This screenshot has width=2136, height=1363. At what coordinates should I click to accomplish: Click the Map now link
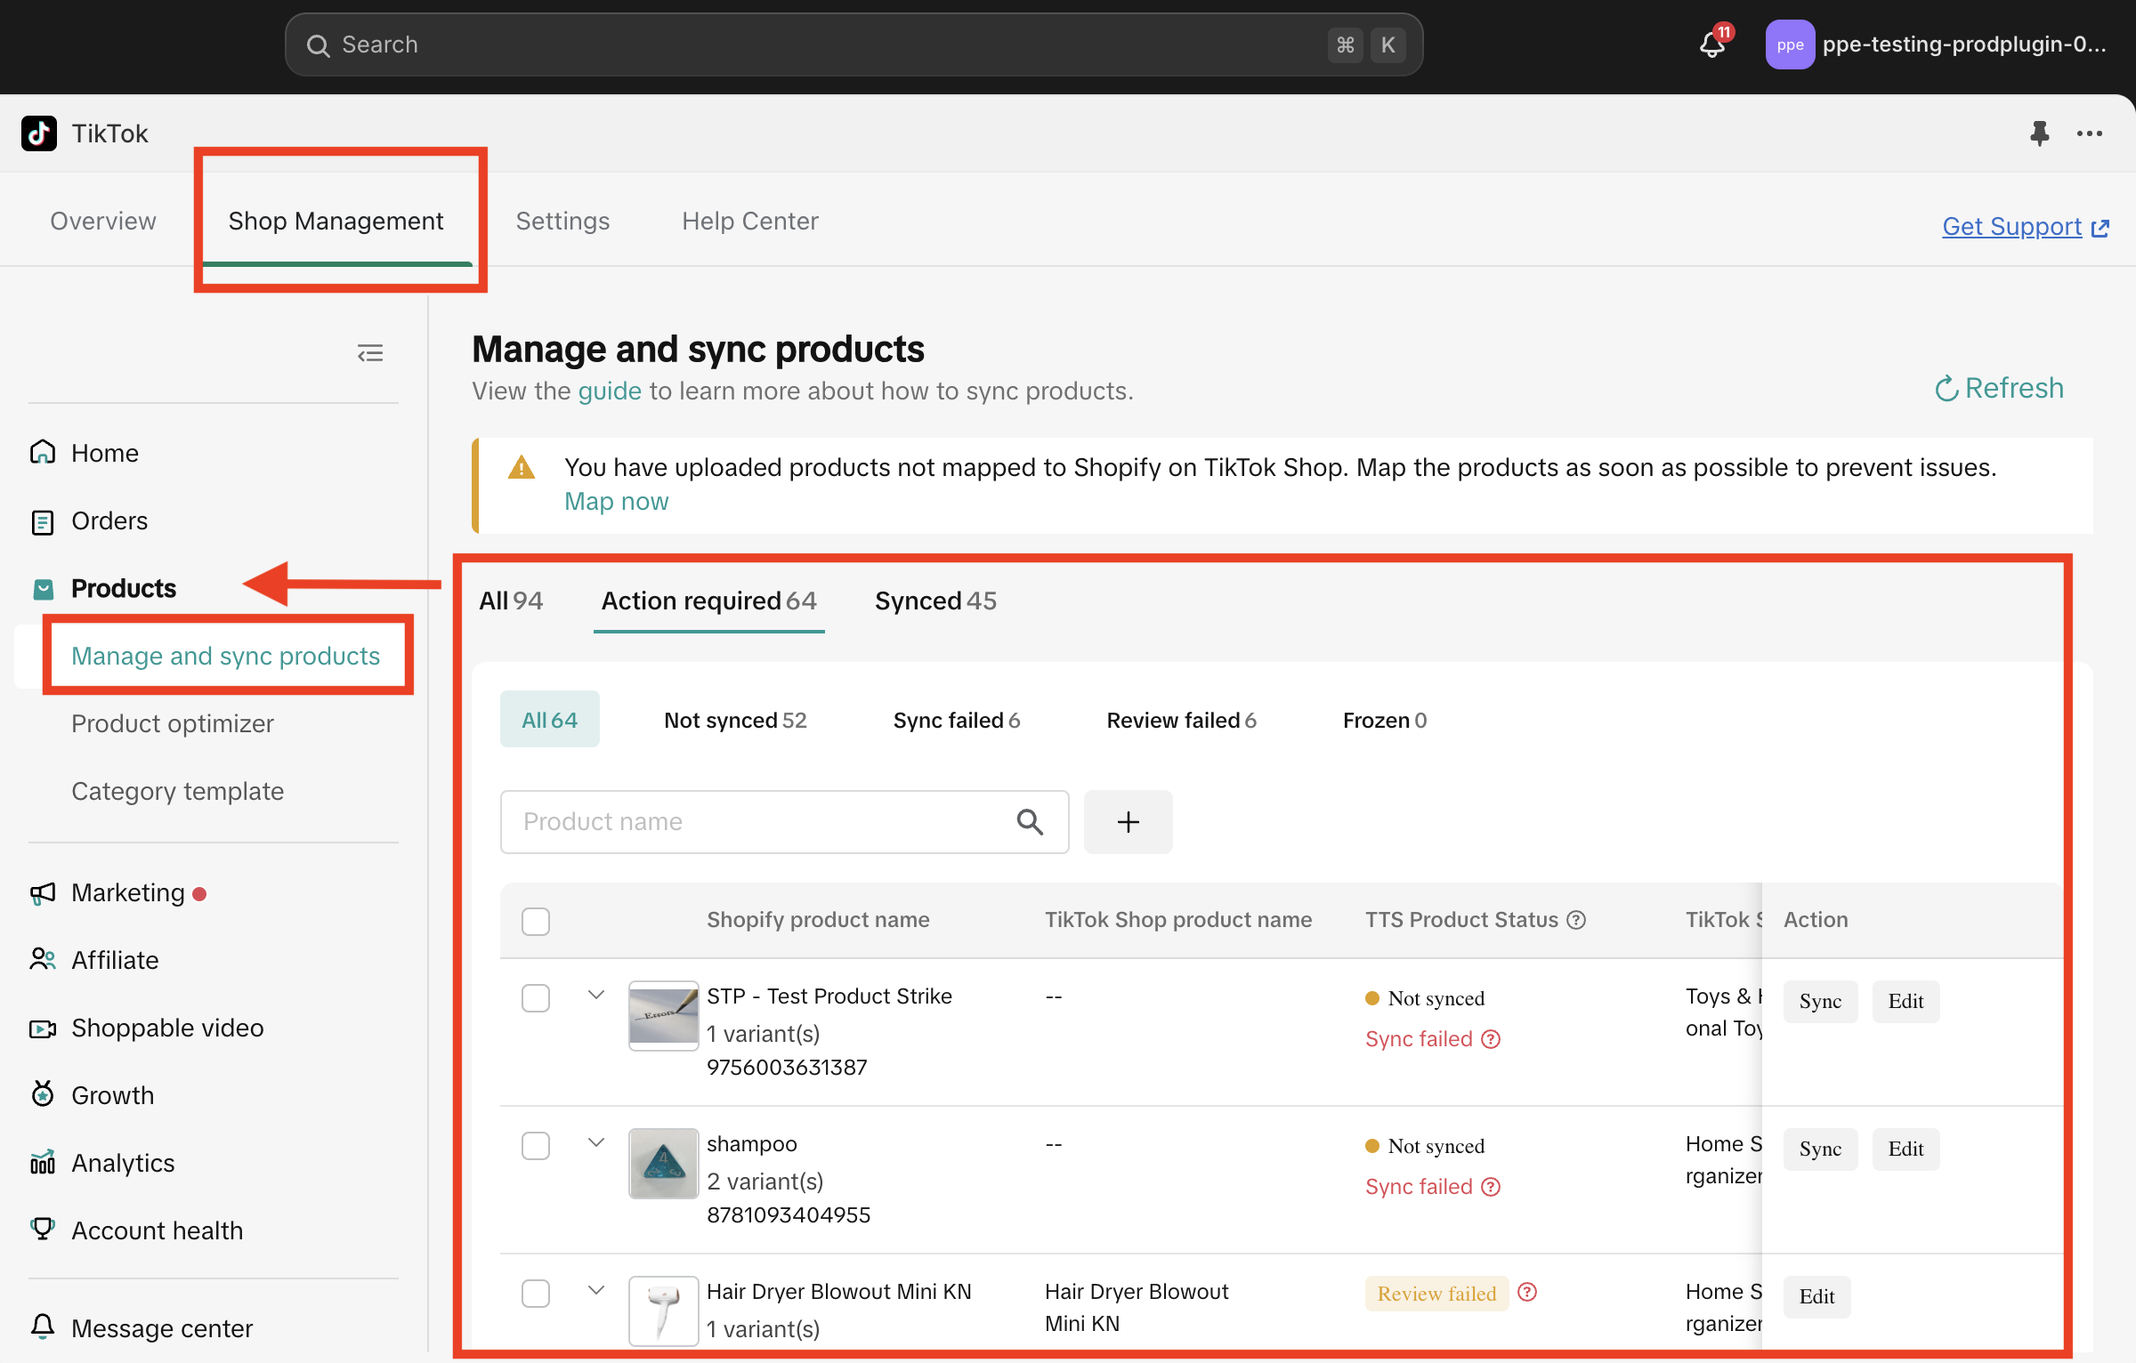tap(616, 502)
